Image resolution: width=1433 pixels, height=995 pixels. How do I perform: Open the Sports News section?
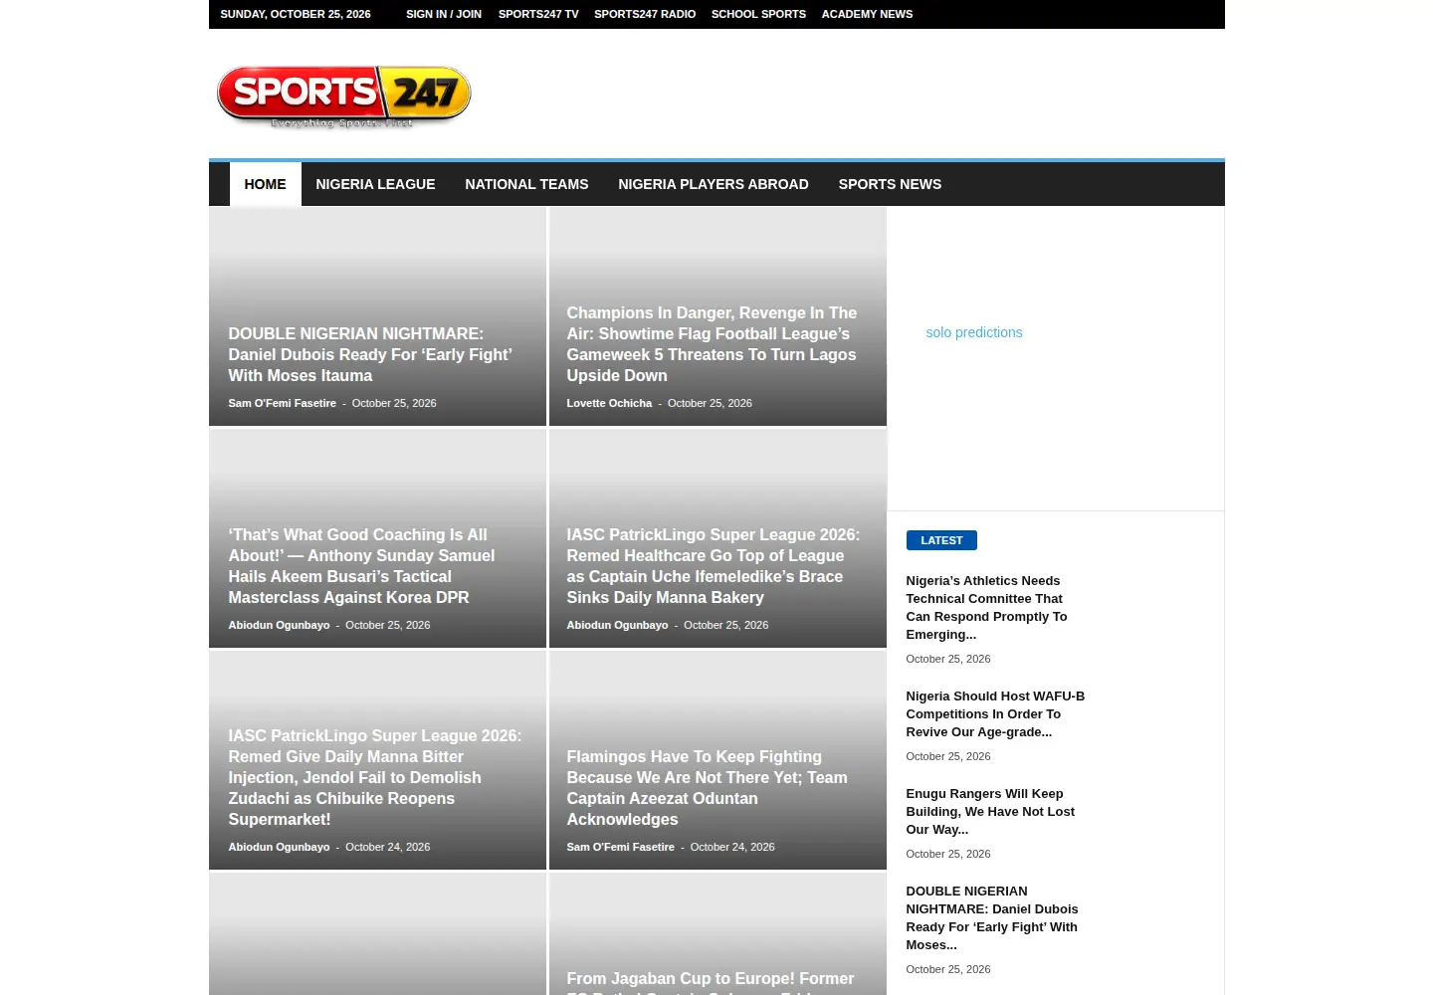pos(890,184)
